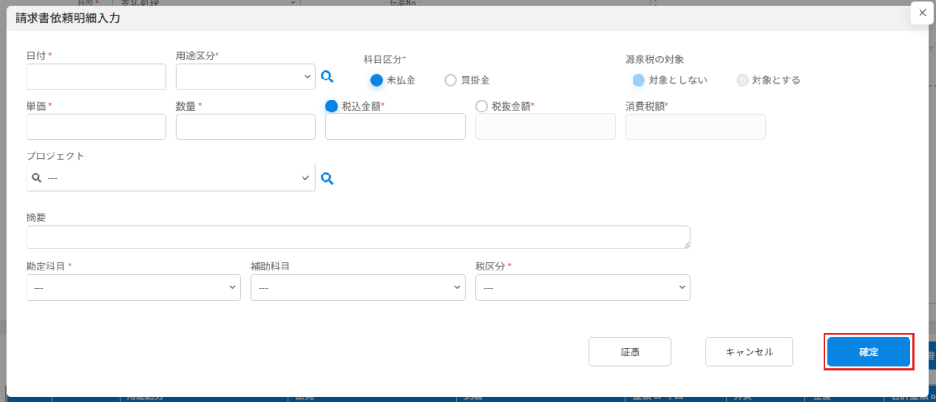Choose the 税込金額 radio button
Viewport: 936px width, 402px height.
333,106
